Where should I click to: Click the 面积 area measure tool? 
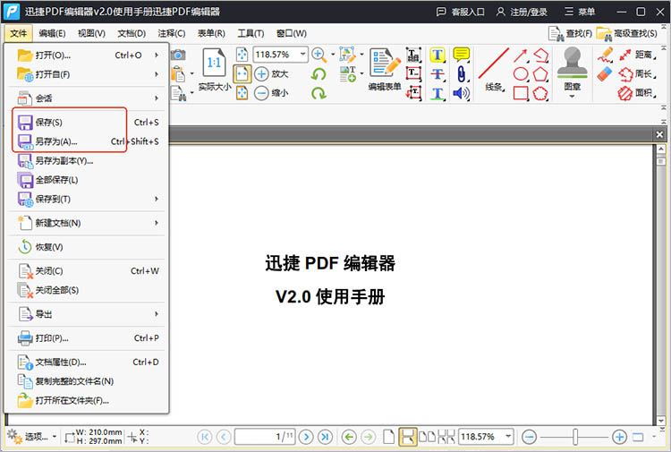point(637,93)
